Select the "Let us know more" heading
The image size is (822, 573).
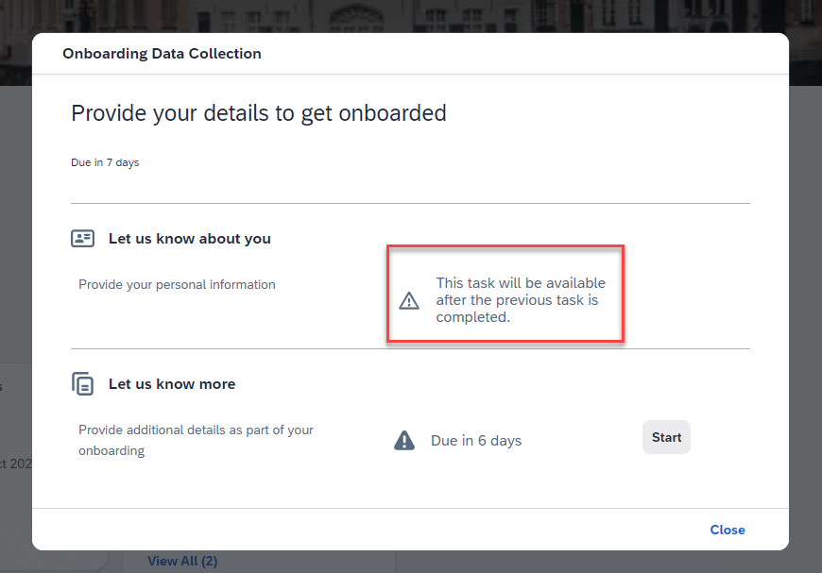pyautogui.click(x=172, y=384)
